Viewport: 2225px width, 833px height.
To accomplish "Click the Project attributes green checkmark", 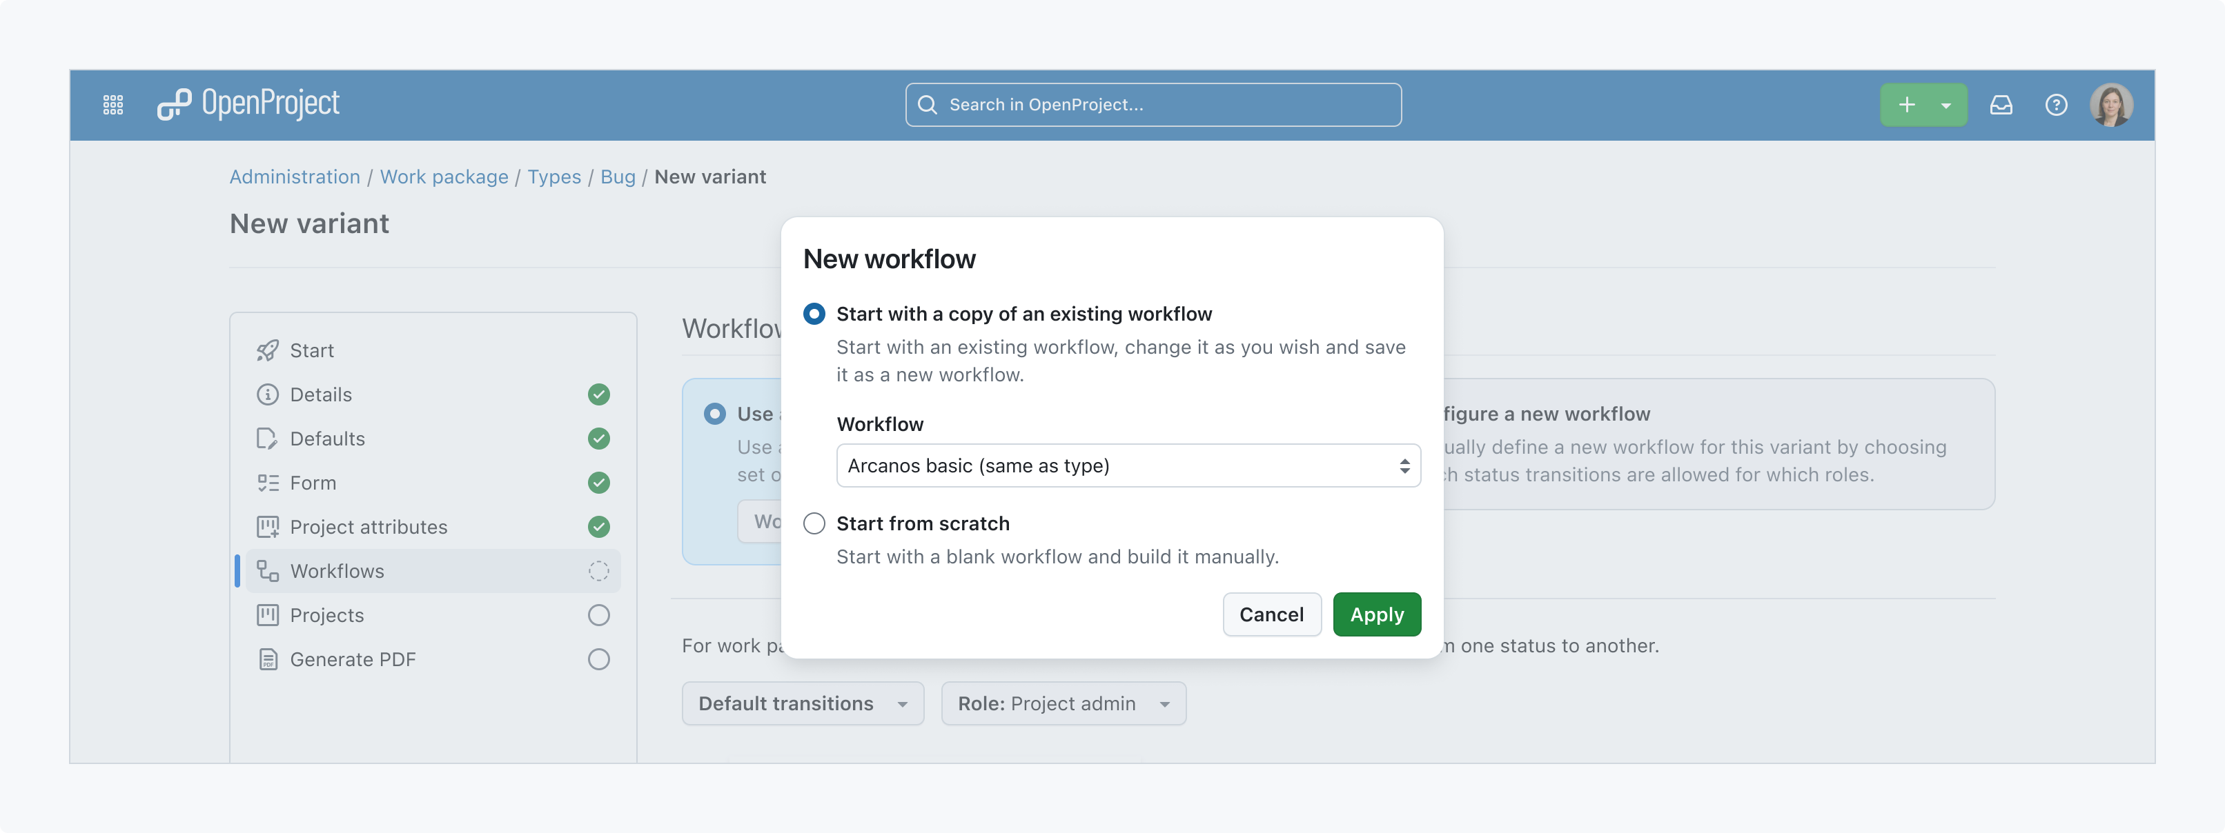I will click(x=598, y=527).
